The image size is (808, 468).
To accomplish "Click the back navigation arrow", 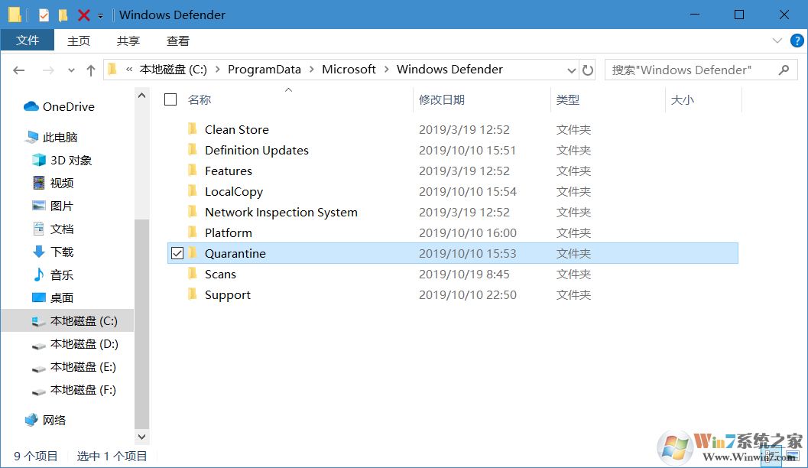I will click(18, 70).
